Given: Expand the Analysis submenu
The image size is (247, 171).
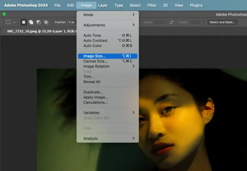Looking at the screenshot, I should click(108, 139).
